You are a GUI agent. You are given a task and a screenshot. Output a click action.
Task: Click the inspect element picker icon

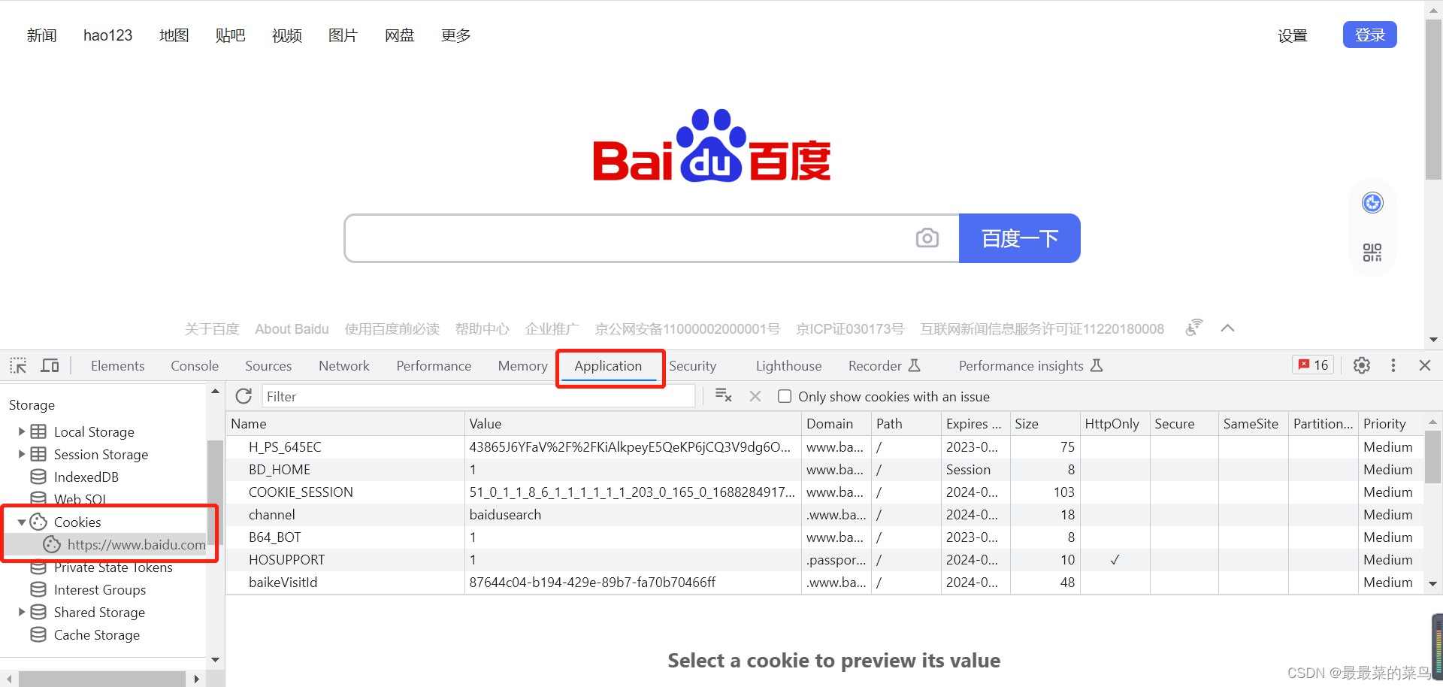[18, 366]
